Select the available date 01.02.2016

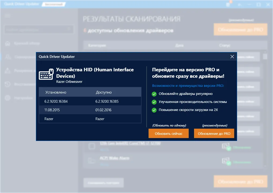103,110
